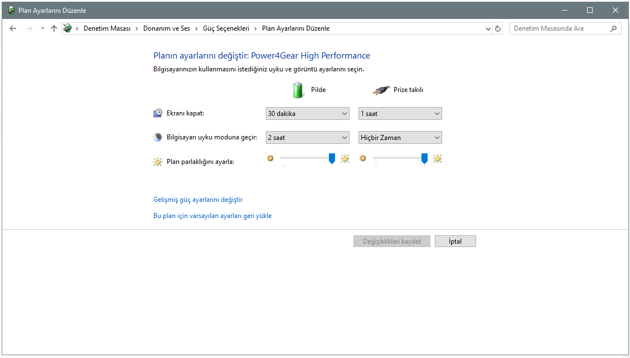The image size is (630, 358).
Task: Go up one level with Up arrow
Action: coord(54,28)
